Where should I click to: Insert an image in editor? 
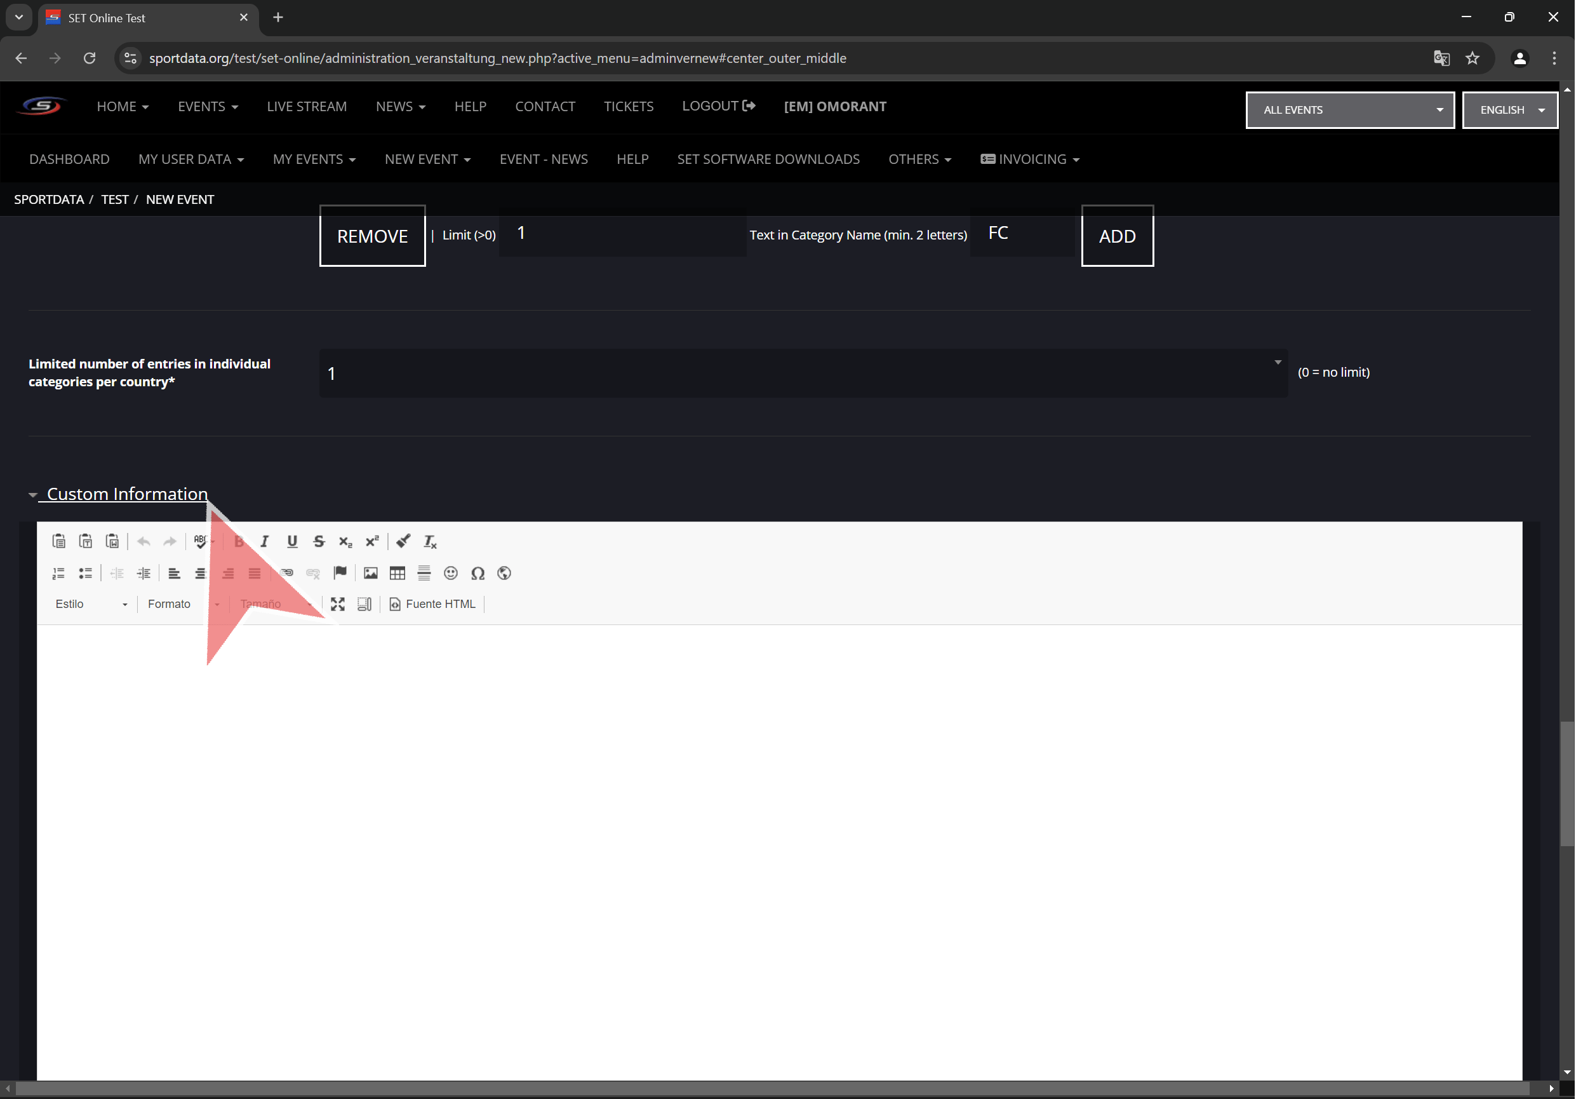[371, 573]
